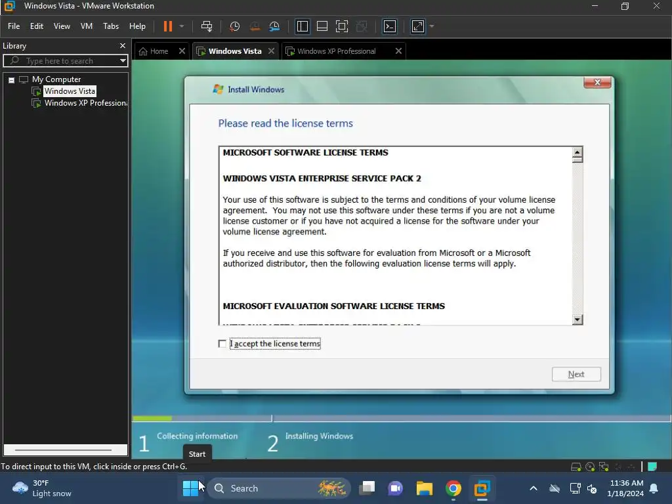
Task: Click the OneDrive tray icon
Action: 555,488
